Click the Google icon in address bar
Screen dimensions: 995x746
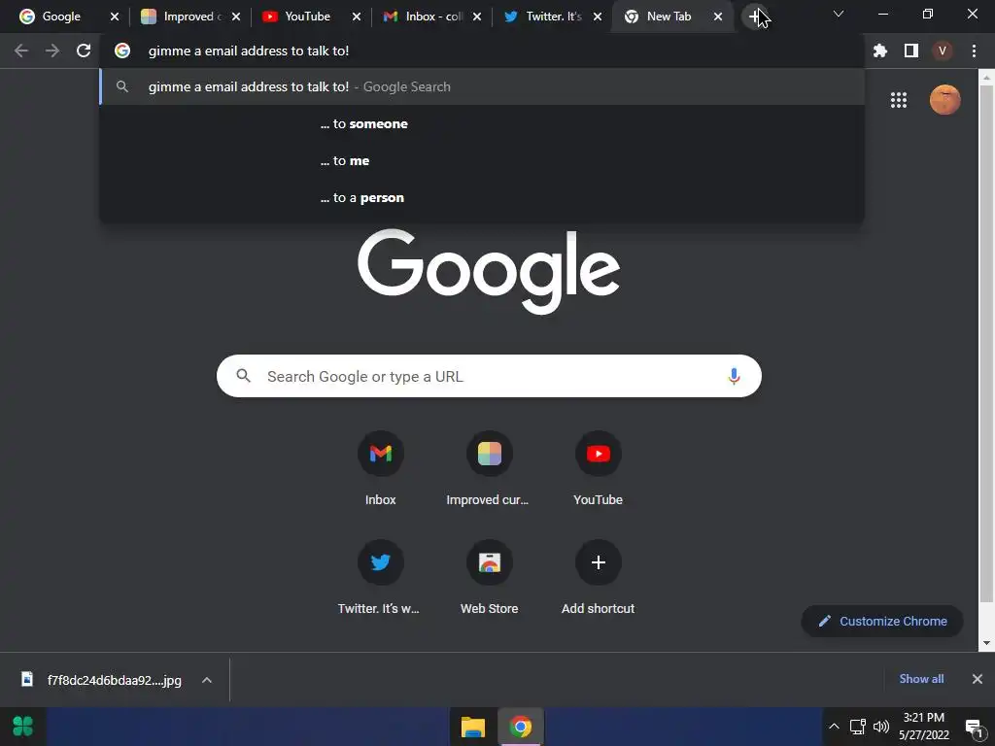121,51
